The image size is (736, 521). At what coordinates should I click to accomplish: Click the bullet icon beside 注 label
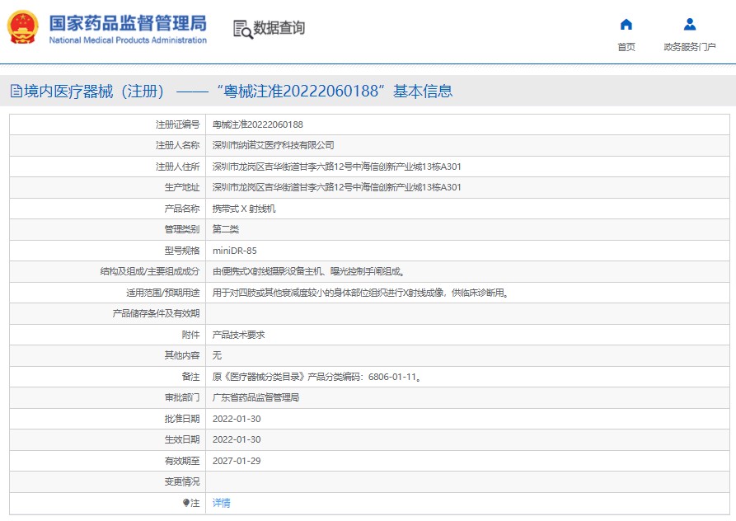[x=186, y=503]
